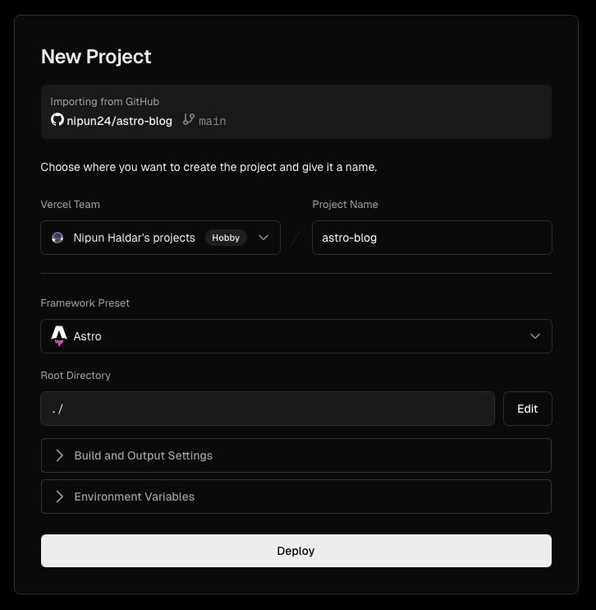This screenshot has height=610, width=596.
Task: Click the Astro framework logo icon
Action: point(58,336)
